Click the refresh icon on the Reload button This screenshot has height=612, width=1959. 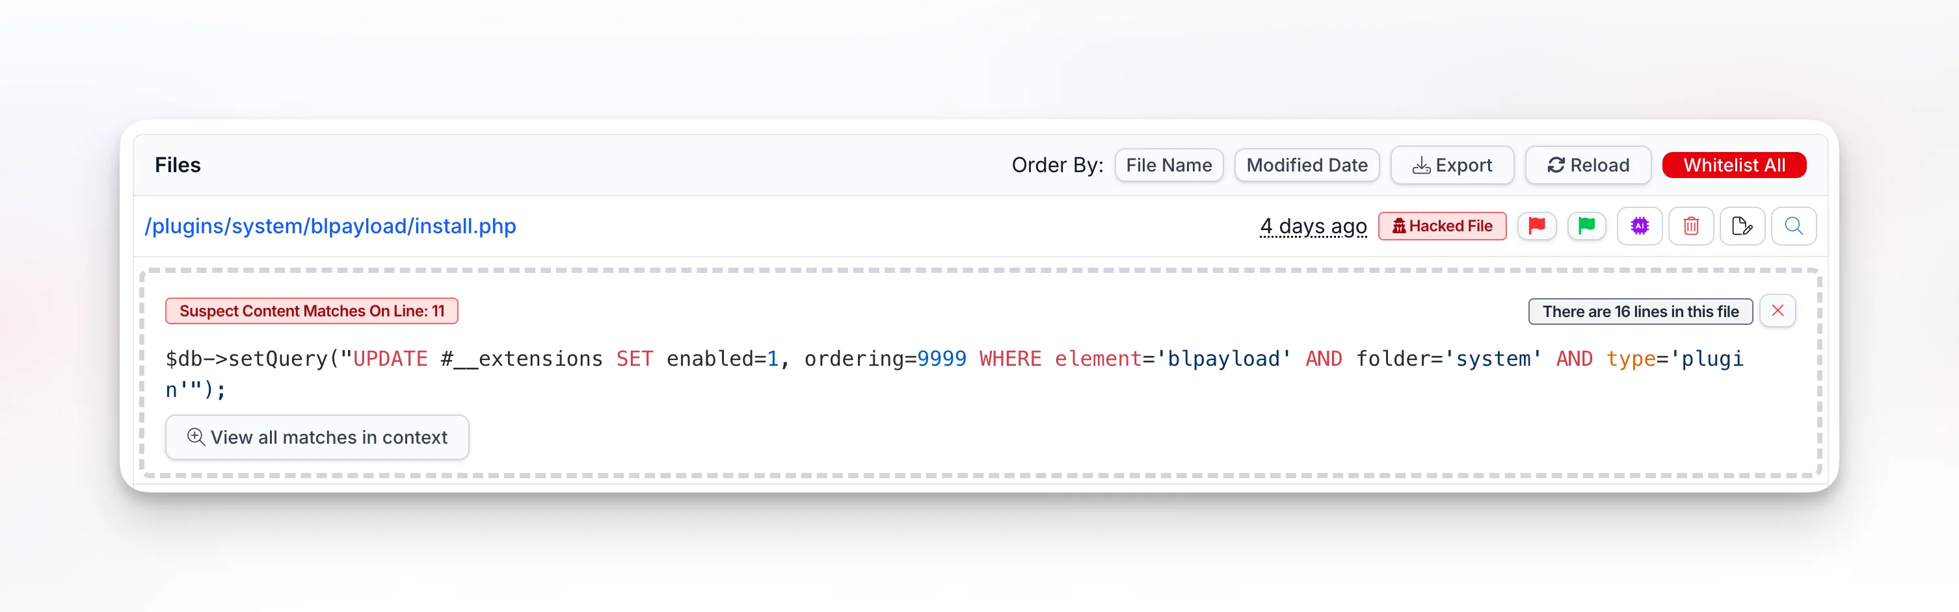tap(1556, 165)
